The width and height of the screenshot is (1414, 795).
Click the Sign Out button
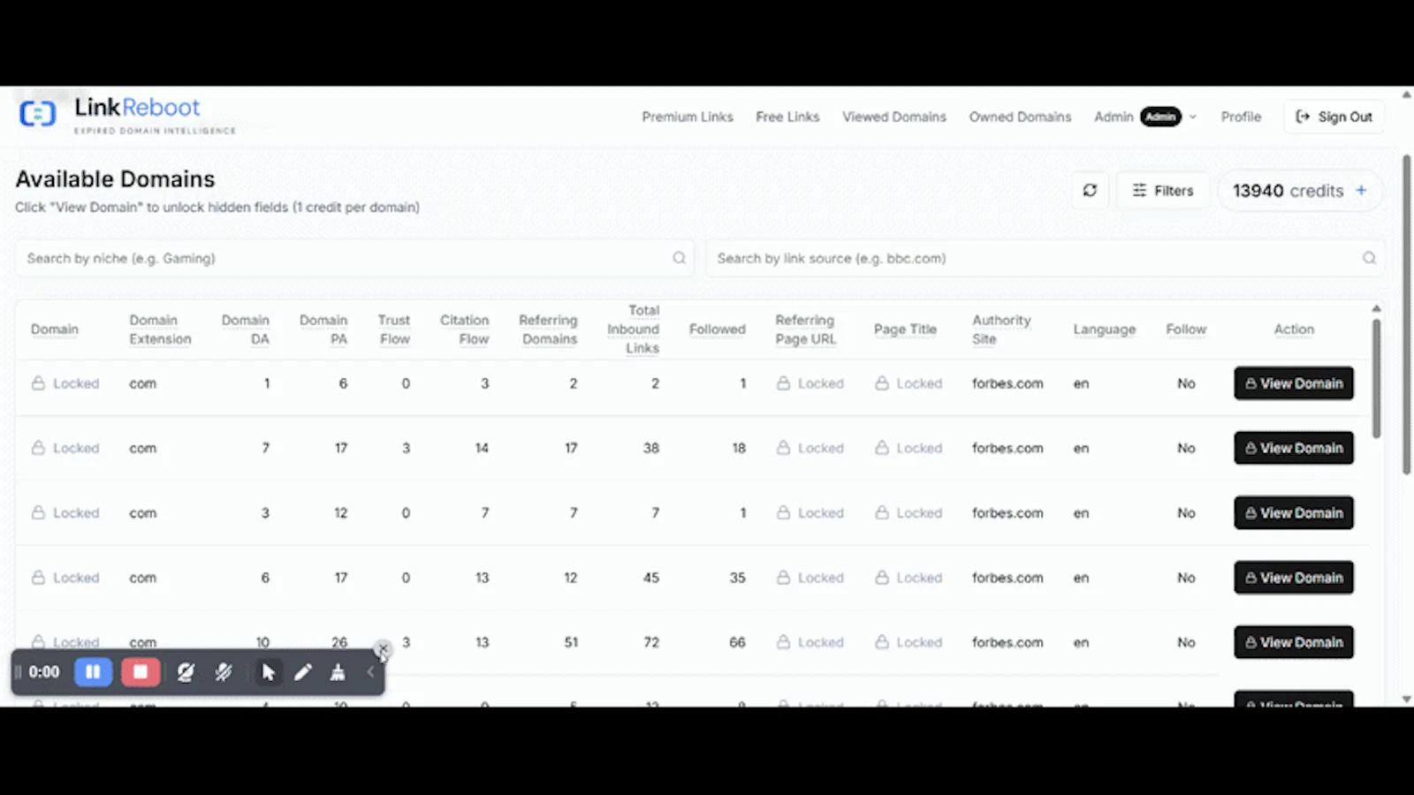point(1334,117)
